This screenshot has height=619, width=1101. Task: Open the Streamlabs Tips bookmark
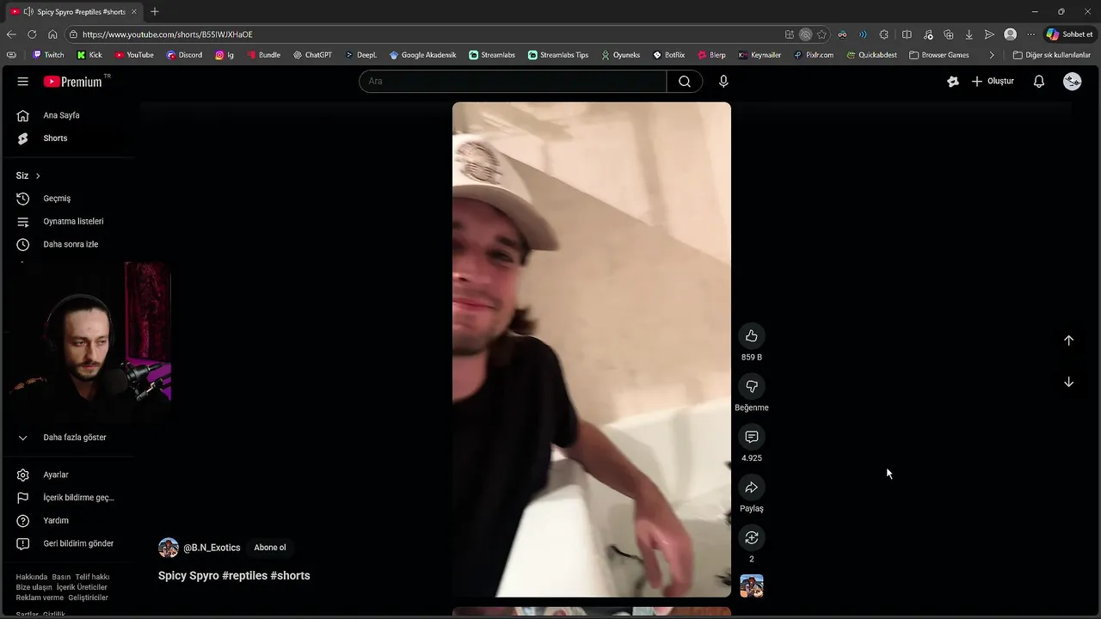pyautogui.click(x=558, y=55)
